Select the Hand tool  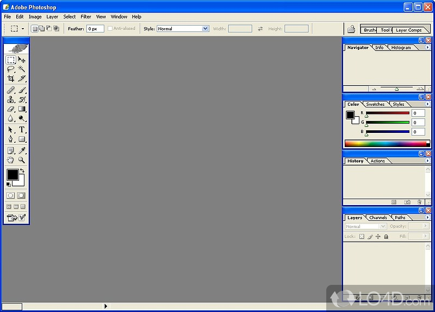click(11, 160)
